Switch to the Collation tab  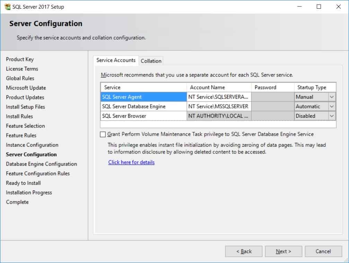[x=151, y=61]
